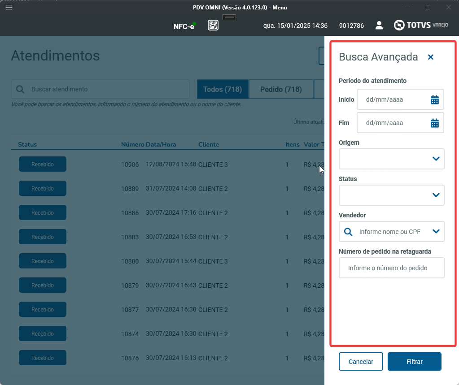Click Recebido status for order 10889
The height and width of the screenshot is (385, 459).
[x=43, y=189]
